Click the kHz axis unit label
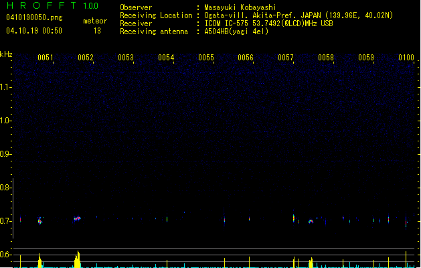The image size is (421, 268). click(6, 54)
